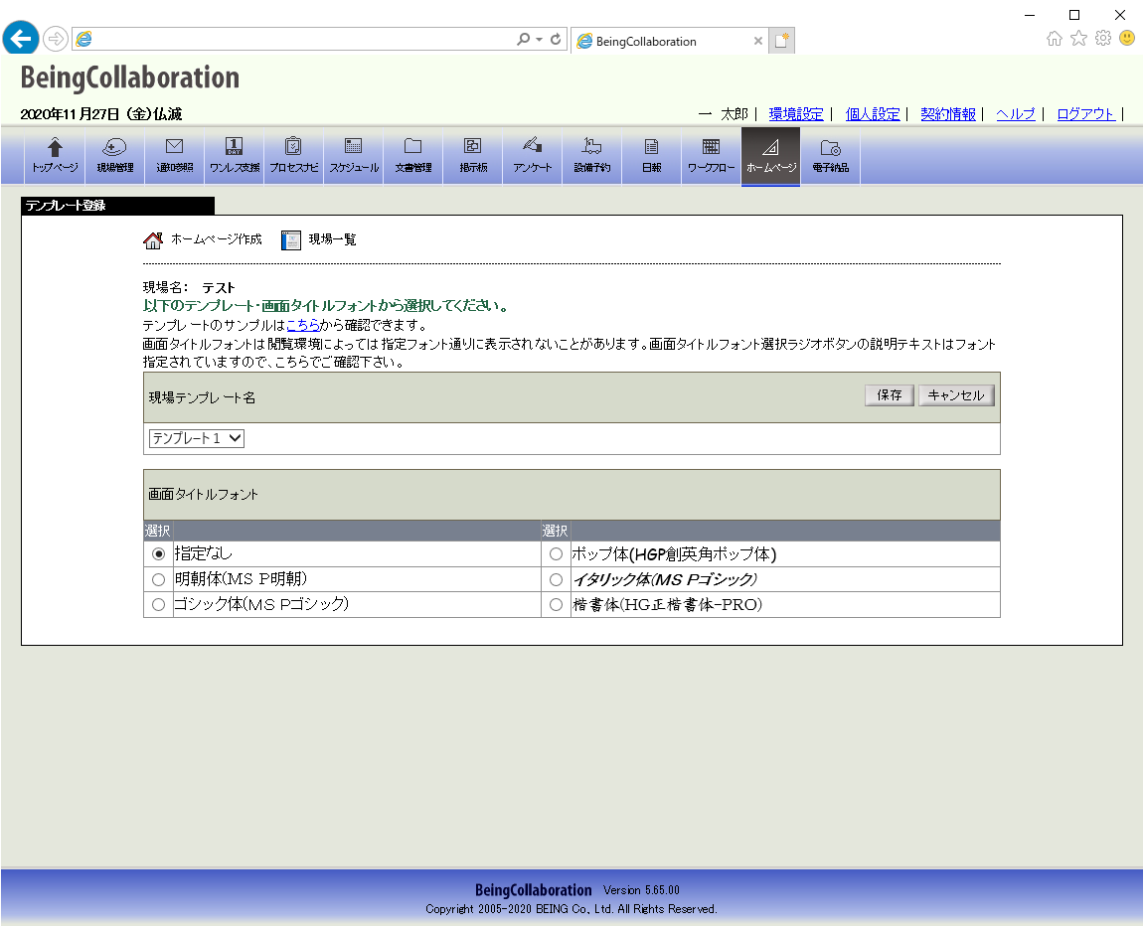Click the キャンセル button
This screenshot has height=927, width=1144.
(956, 395)
